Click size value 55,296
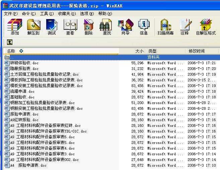Screen dimensions: 220x170 (137, 63)
